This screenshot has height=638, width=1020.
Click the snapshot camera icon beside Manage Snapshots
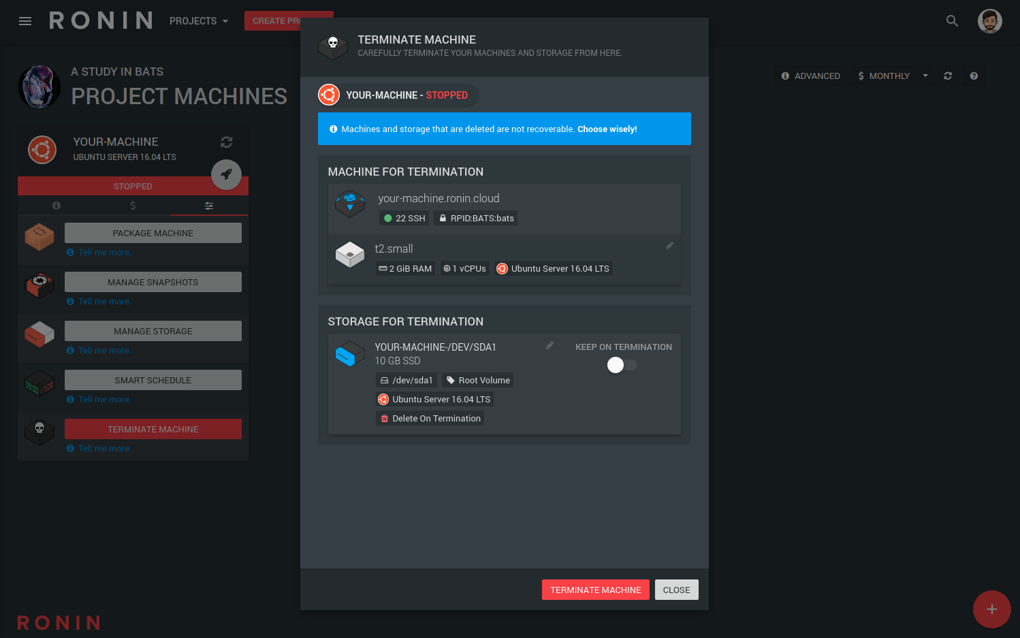39,285
